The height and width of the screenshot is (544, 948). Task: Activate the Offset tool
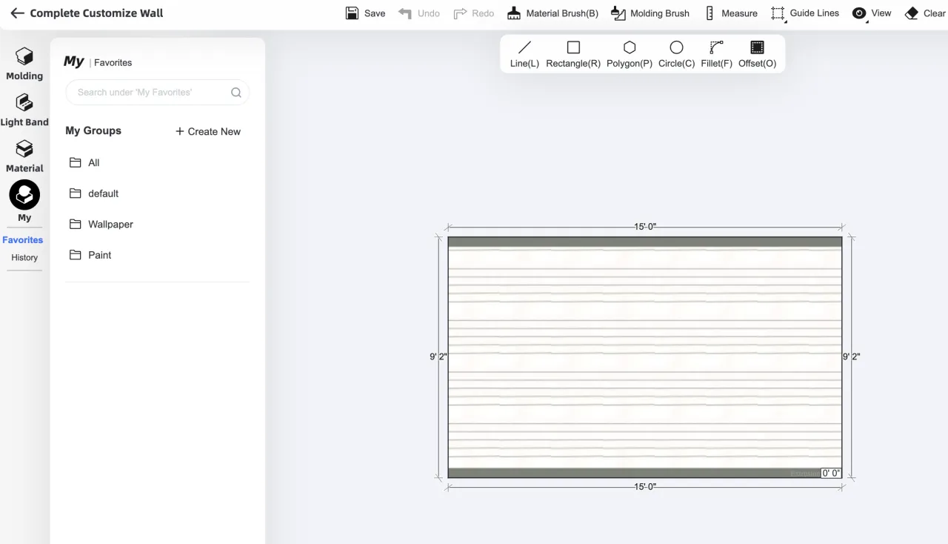click(757, 54)
